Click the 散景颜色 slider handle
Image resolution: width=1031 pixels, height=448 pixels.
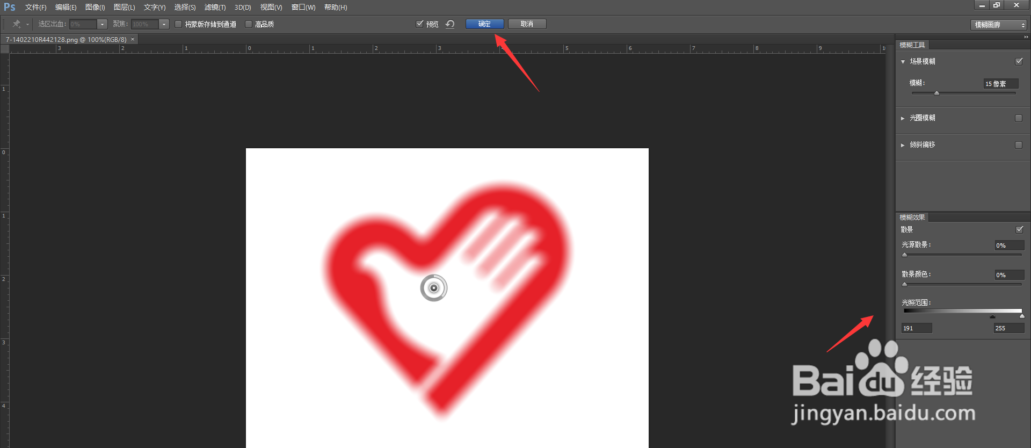905,285
